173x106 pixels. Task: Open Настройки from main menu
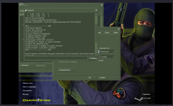click(27, 91)
